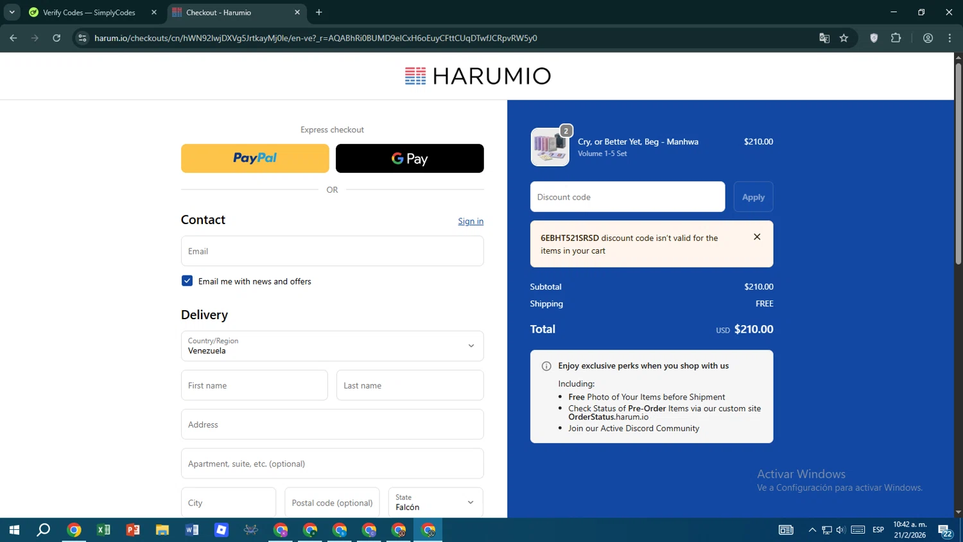Open the Windows Start menu
The image size is (963, 542).
coord(14,530)
